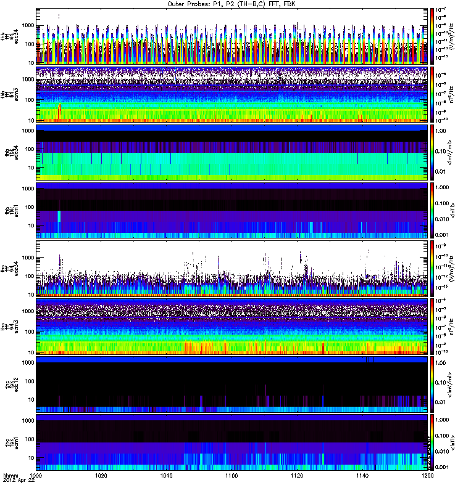Click the cyan burst in the thb fbk scm1 panel
The width and height of the screenshot is (463, 493).
tap(59, 216)
